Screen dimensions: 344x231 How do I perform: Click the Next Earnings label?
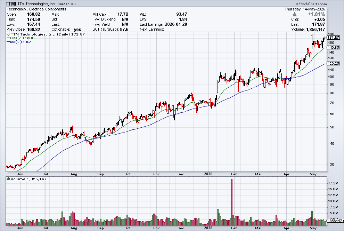[x=152, y=30]
